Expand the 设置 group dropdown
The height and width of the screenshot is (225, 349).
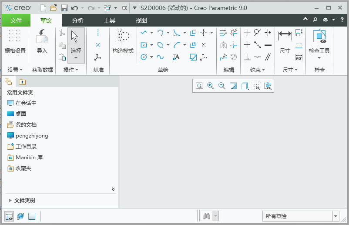point(15,70)
